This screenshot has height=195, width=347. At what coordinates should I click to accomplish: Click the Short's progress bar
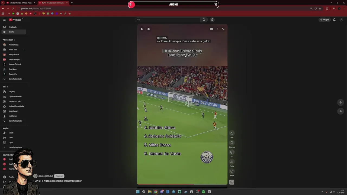[x=182, y=184]
